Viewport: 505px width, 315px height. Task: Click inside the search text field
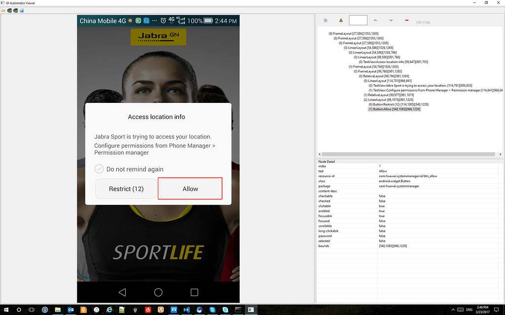point(358,20)
